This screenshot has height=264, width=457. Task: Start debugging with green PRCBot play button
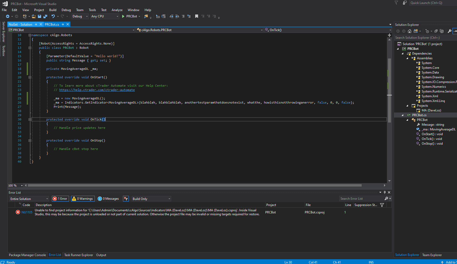(129, 16)
